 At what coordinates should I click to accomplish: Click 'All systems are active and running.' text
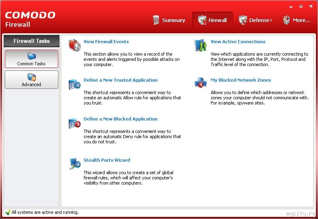coord(45,212)
